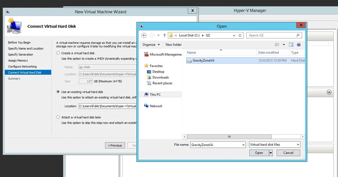338x177 pixels.
Task: Select Network in navigation pane
Action: pyautogui.click(x=156, y=106)
